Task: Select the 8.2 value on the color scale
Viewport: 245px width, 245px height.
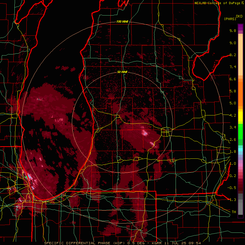Action: 233,55
